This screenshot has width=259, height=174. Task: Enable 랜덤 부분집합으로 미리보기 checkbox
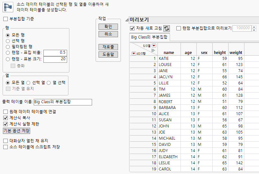click(x=179, y=28)
